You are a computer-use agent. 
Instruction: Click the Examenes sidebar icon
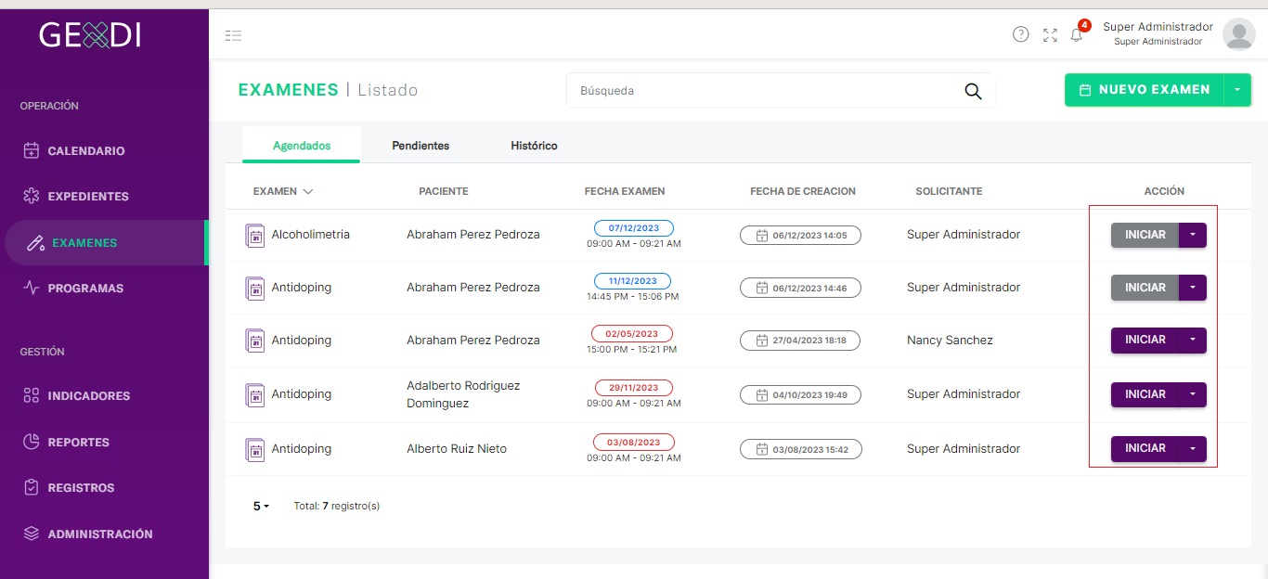tap(36, 243)
